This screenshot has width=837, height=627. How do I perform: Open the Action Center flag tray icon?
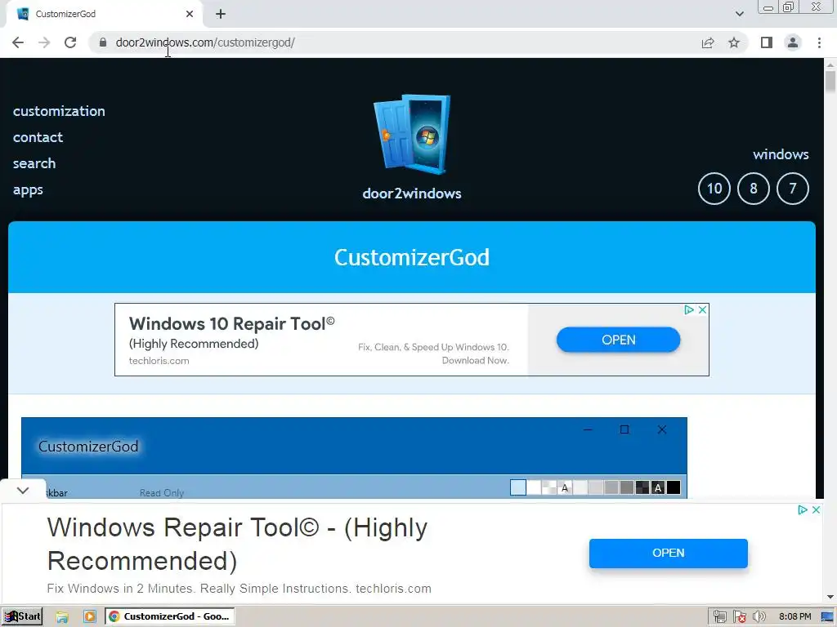point(739,617)
